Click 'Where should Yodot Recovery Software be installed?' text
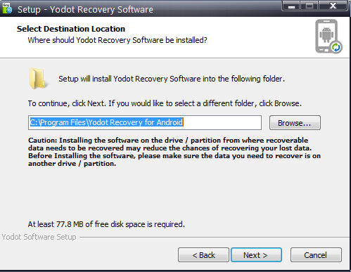 click(117, 40)
